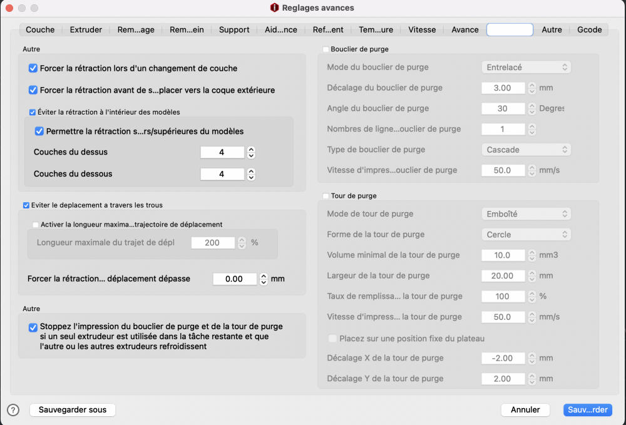Click the Nombres de ligne du bouclier field
The width and height of the screenshot is (626, 425).
point(503,129)
